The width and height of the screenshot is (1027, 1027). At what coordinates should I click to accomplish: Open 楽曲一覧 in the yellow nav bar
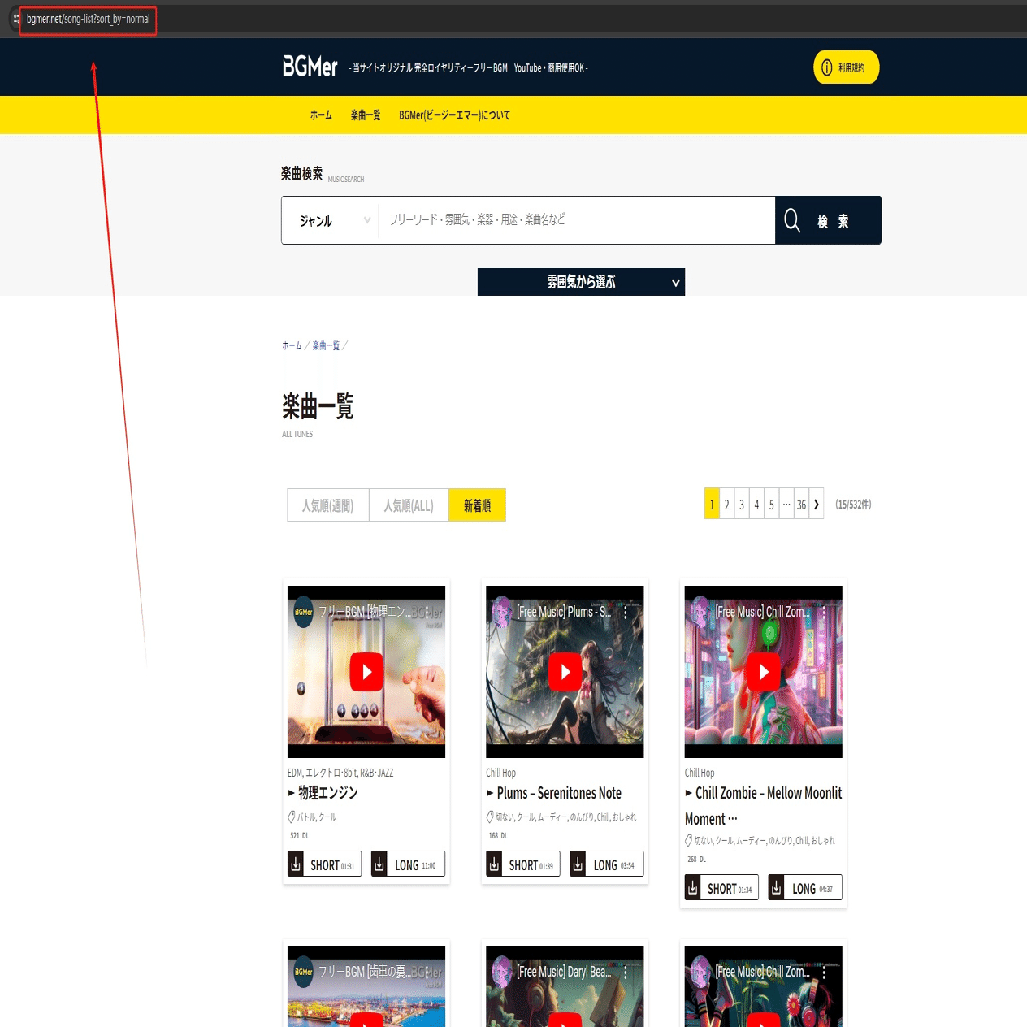point(366,115)
